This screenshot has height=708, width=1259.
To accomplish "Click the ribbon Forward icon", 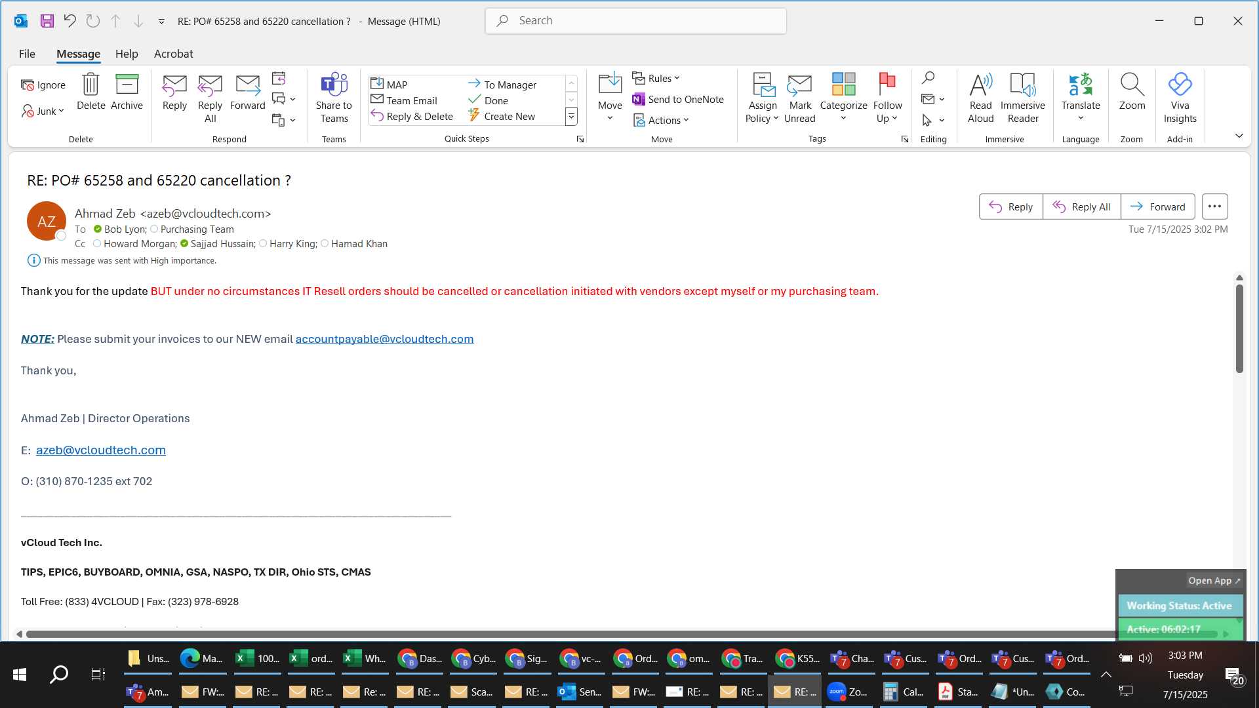I will click(247, 92).
